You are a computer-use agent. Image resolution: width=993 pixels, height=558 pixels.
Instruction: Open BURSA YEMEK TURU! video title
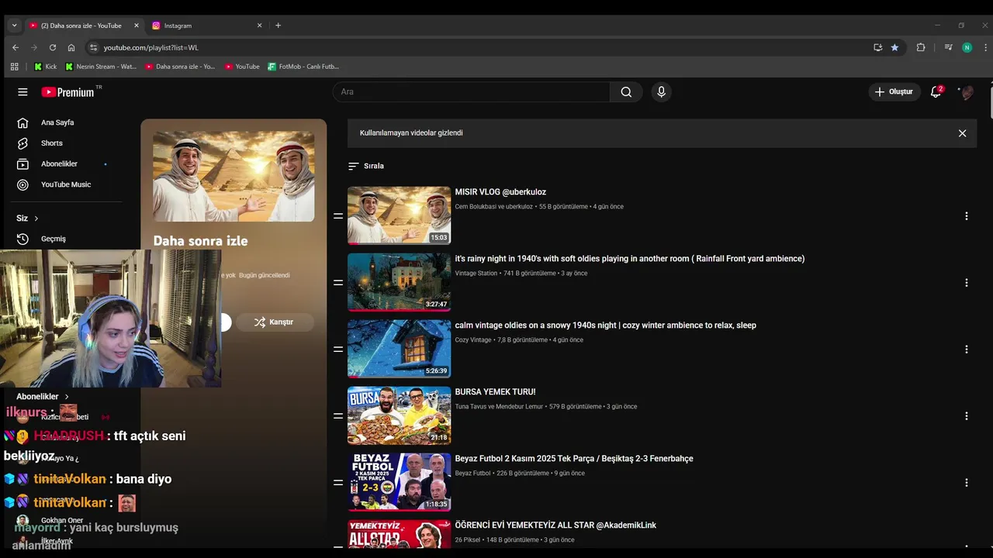(495, 392)
